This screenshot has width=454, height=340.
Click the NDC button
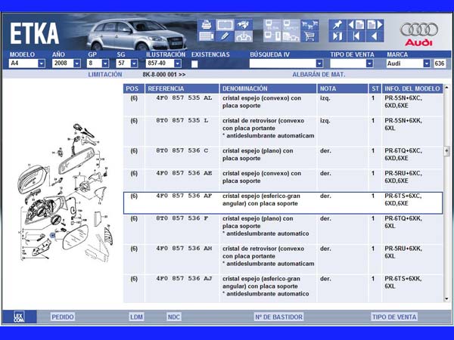click(174, 317)
